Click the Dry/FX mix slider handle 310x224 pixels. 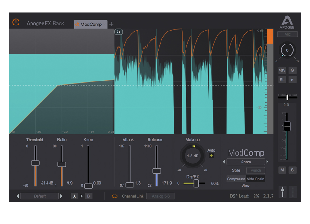coord(196,183)
